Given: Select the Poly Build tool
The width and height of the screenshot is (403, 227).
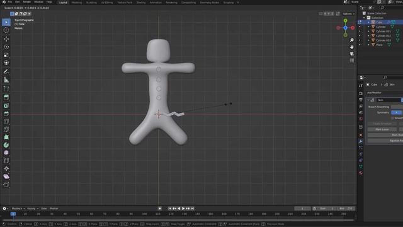Looking at the screenshot, I should (x=6, y=137).
